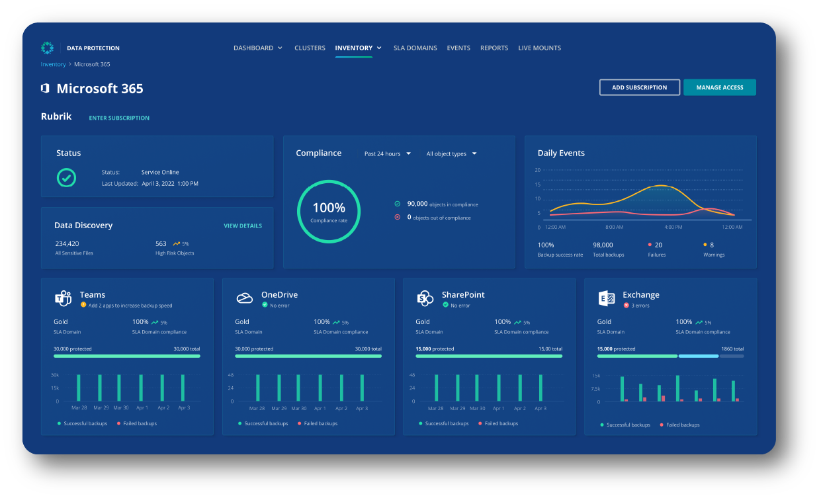The image size is (821, 500).
Task: Click the OneDrive cloud icon
Action: [x=245, y=298]
